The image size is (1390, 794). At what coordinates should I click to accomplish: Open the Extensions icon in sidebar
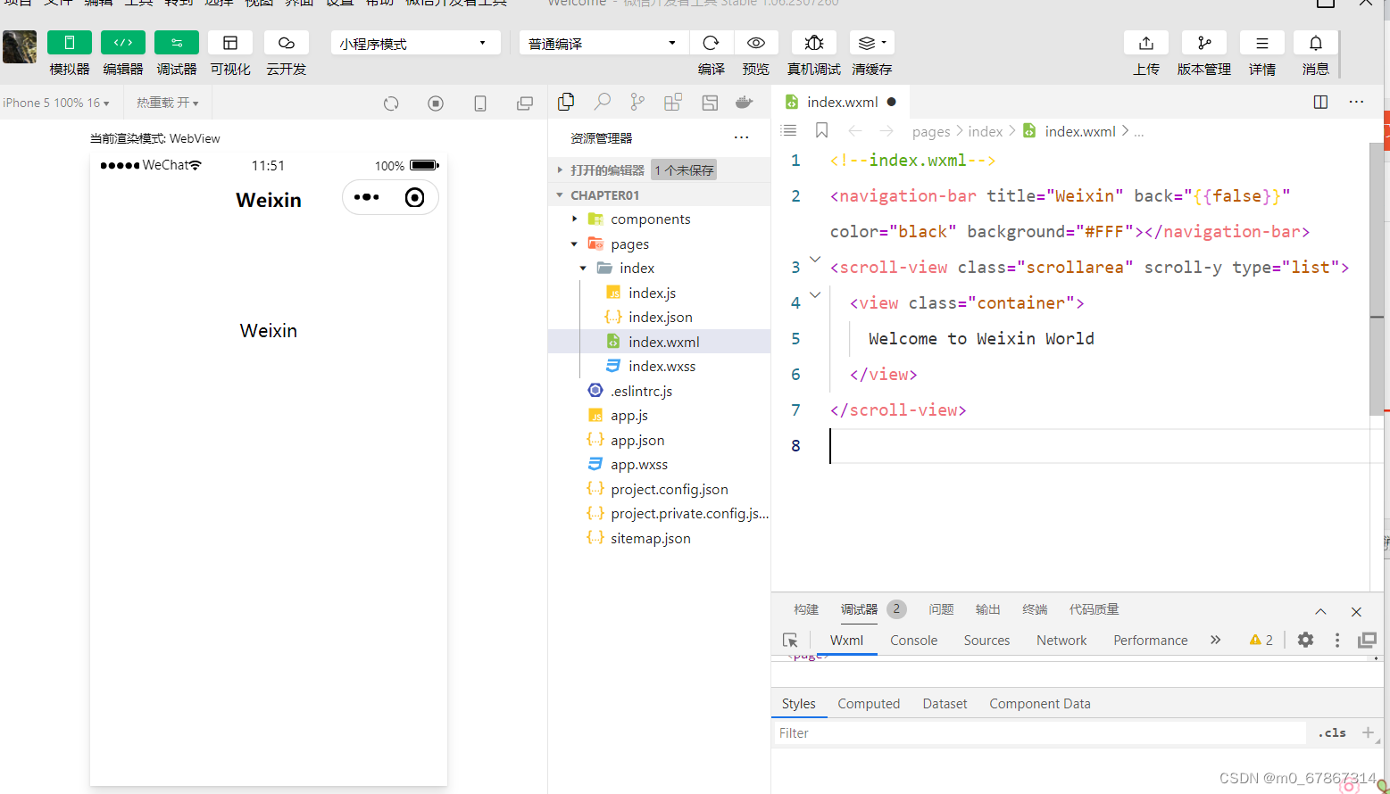[x=673, y=103]
